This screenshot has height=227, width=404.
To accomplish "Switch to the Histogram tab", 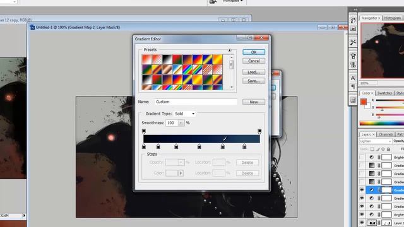I will (x=392, y=18).
